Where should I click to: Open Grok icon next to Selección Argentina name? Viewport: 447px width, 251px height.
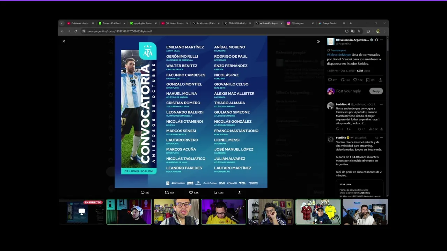[x=376, y=40]
